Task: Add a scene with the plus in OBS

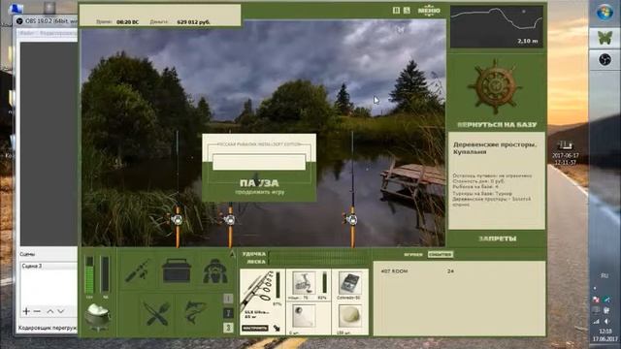Action: coord(26,311)
